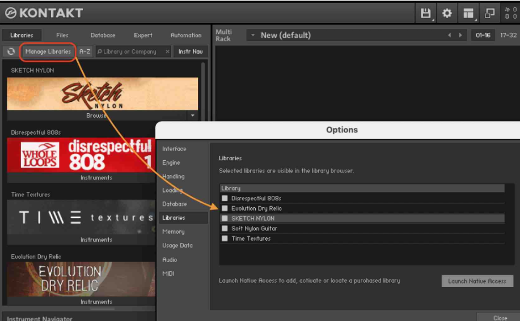The width and height of the screenshot is (520, 321).
Task: Go to next multi with right arrow
Action: [x=460, y=35]
